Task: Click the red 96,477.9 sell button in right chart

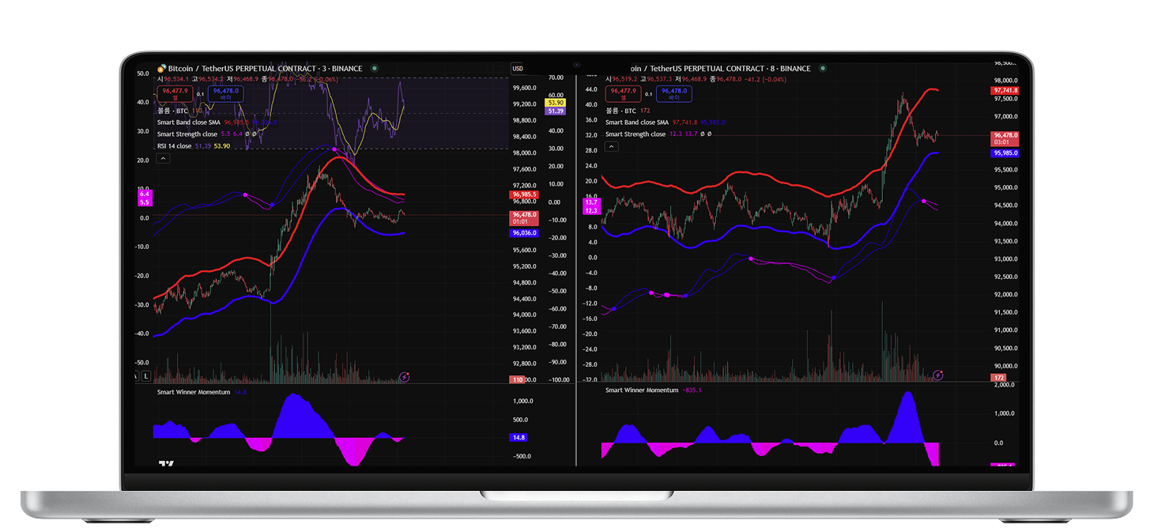Action: pyautogui.click(x=623, y=93)
